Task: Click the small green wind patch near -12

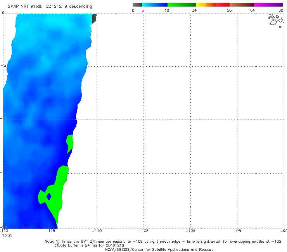Action: pos(70,143)
